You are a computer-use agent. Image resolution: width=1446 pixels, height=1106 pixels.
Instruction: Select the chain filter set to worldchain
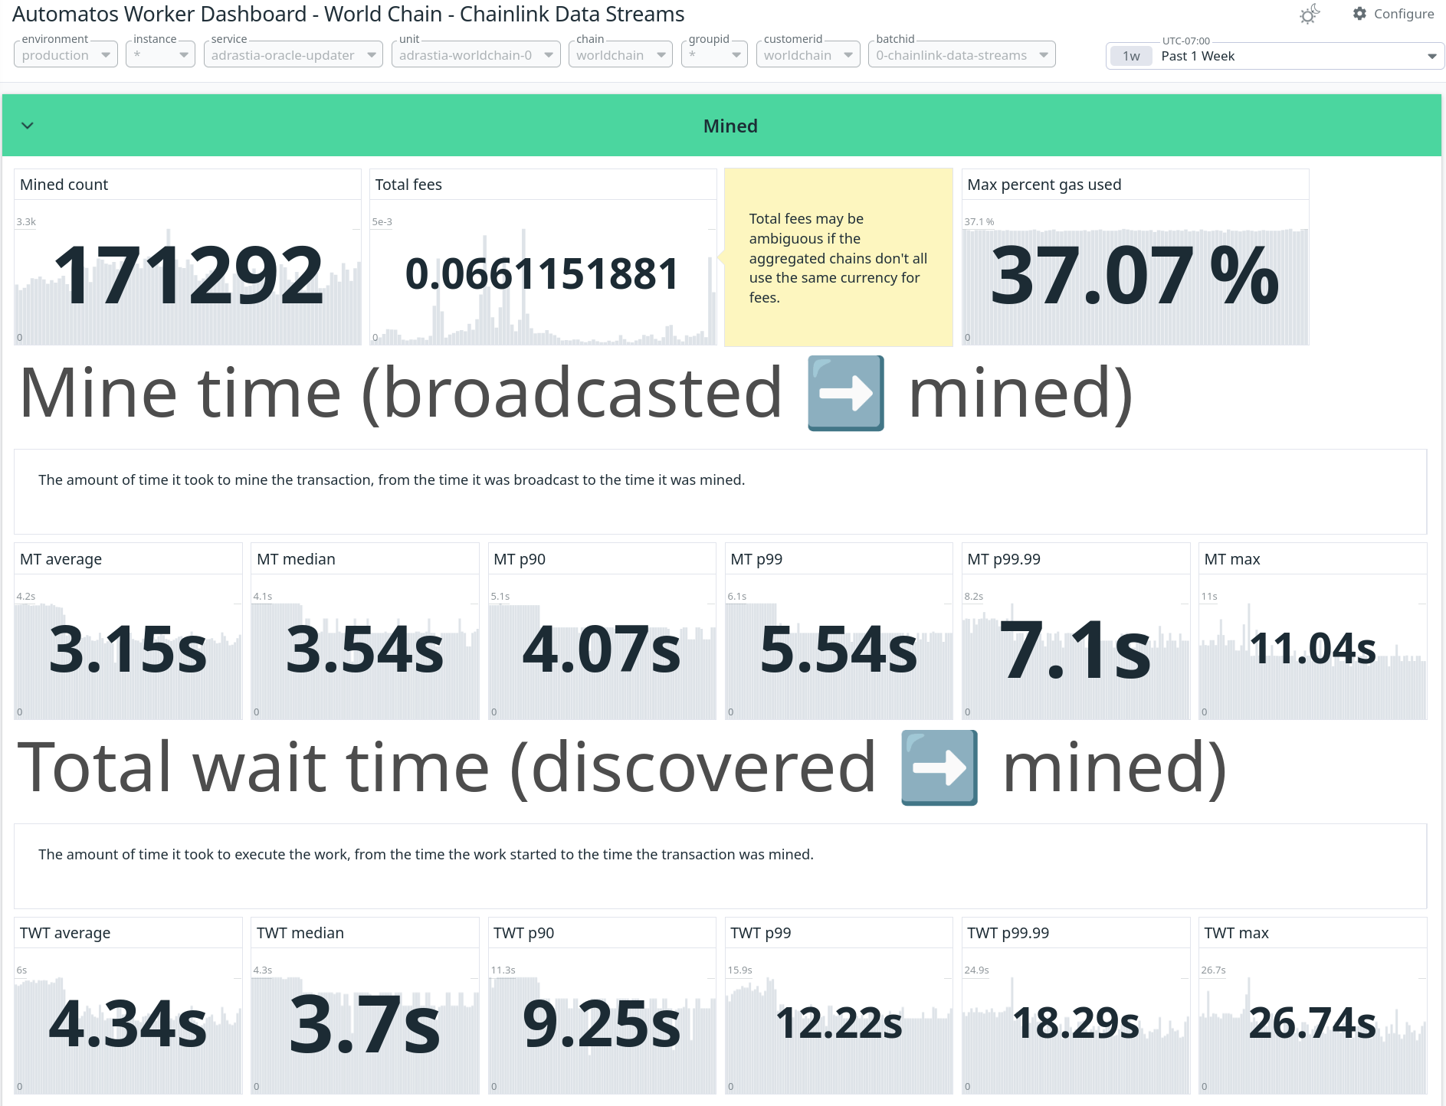(x=620, y=54)
